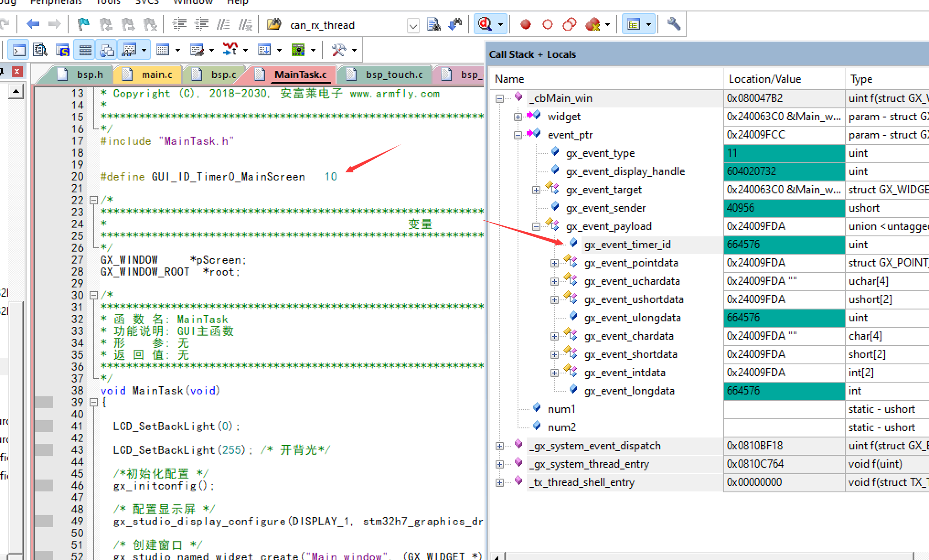Expand gx_event_target node
Viewport: 929px width, 560px height.
[536, 190]
